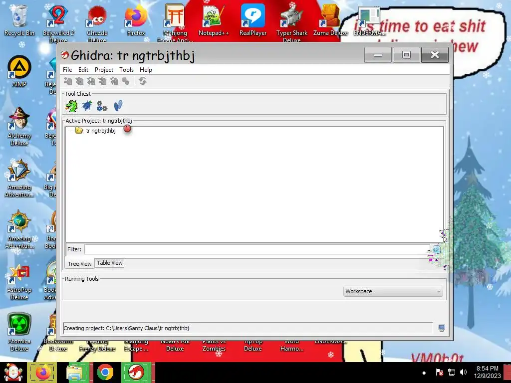Image resolution: width=511 pixels, height=383 pixels.
Task: Open the network tray icon
Action: tap(452, 372)
